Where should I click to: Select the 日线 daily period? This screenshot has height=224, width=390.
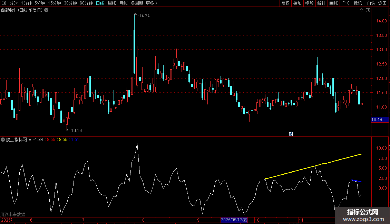tap(100, 3)
